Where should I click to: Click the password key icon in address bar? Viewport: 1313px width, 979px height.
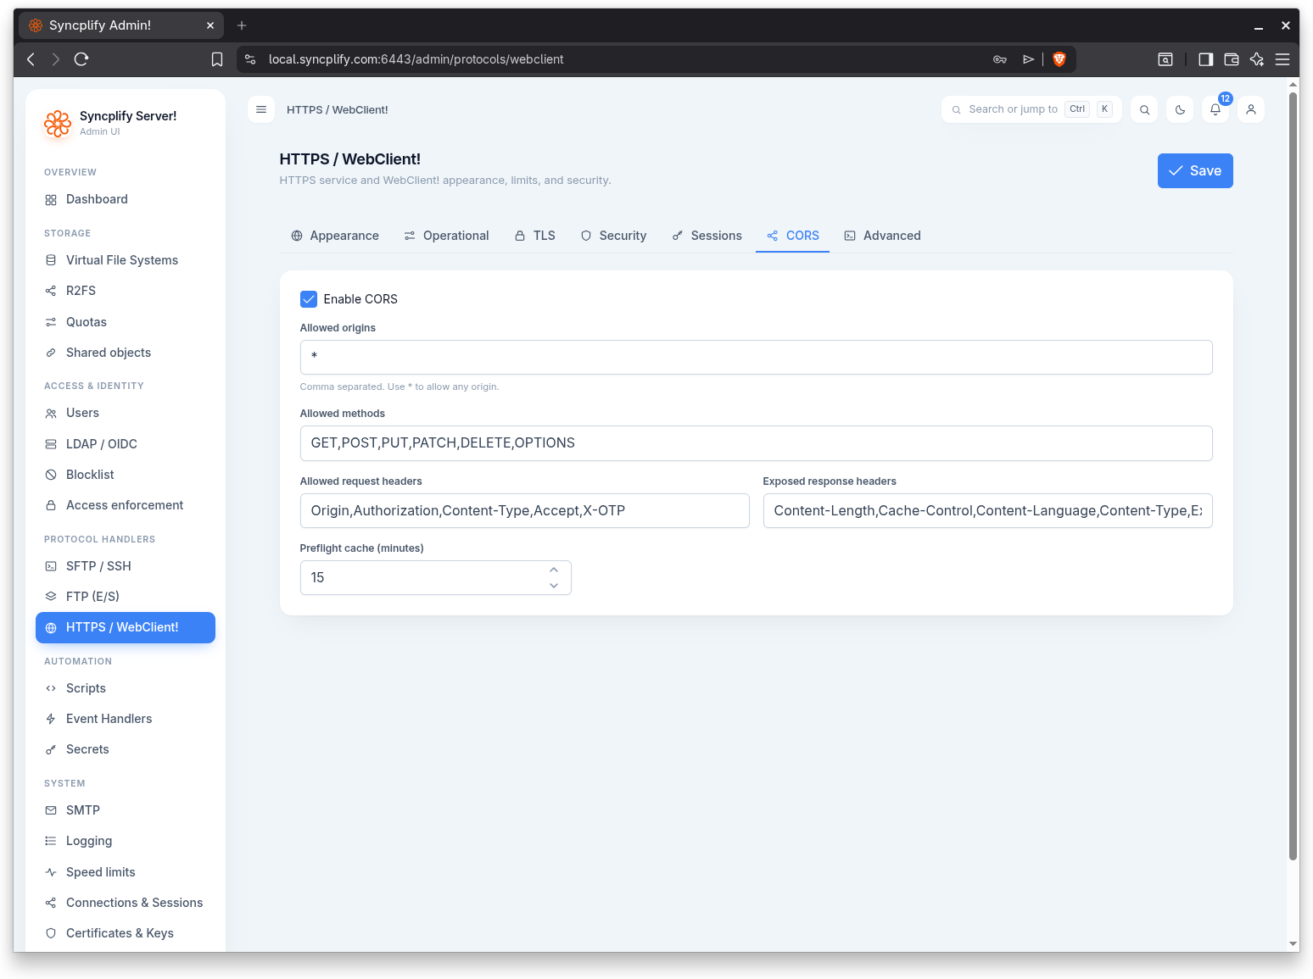pyautogui.click(x=1000, y=59)
